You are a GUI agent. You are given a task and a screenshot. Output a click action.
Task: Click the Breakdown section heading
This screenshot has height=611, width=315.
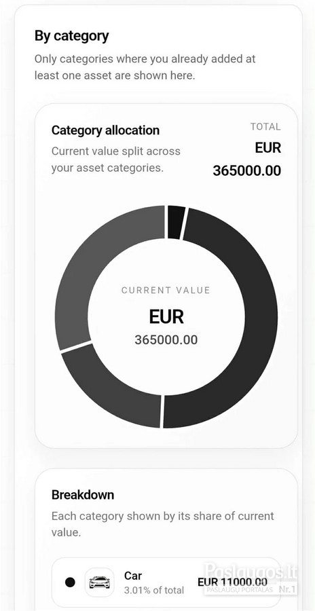pyautogui.click(x=83, y=495)
